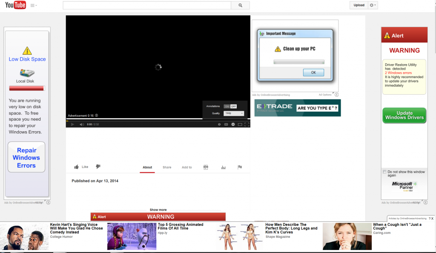Click the Update Windows Drivers button
Viewport: 436px width, 253px height.
click(x=404, y=115)
